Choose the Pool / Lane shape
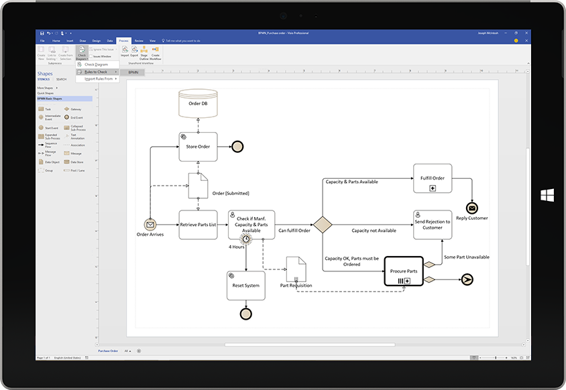Screen dimensions: 566x390 69,170
